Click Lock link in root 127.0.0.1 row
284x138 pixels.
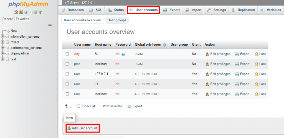pyautogui.click(x=263, y=74)
